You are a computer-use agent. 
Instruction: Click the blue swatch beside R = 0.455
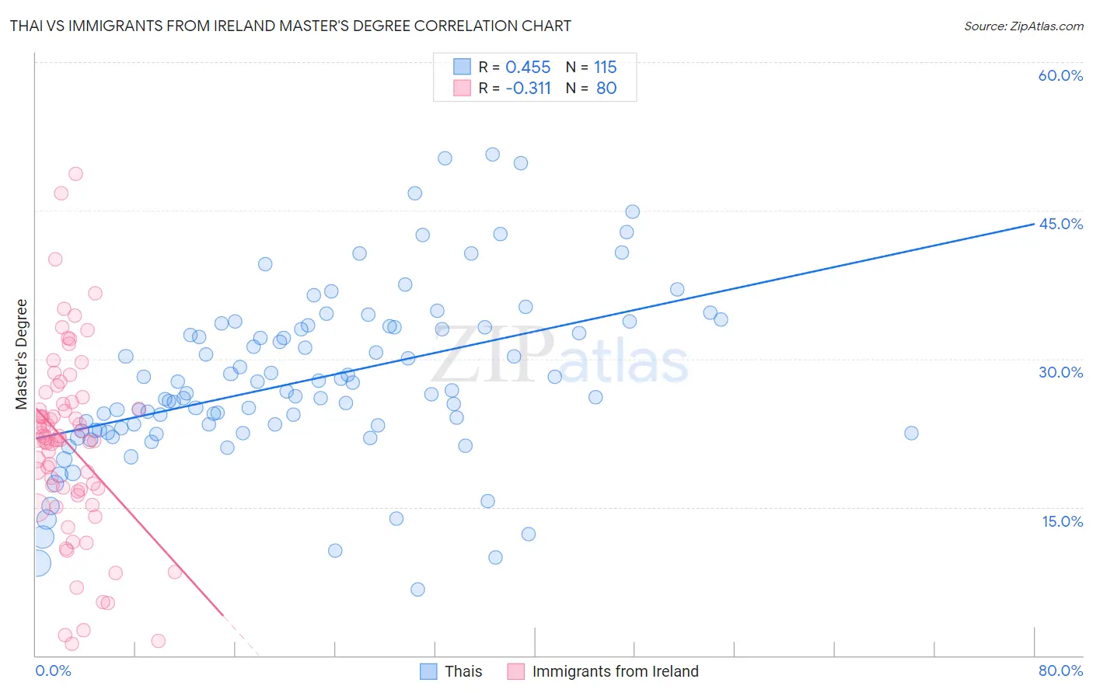462,67
